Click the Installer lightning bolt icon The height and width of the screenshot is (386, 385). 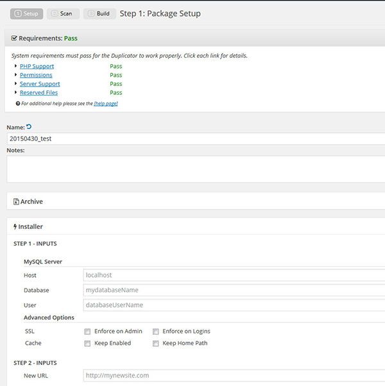[15, 226]
